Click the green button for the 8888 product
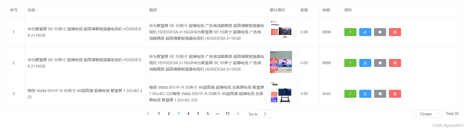 tap(350, 63)
